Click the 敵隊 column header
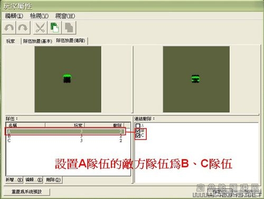Image resolution: width=264 pixels, height=199 pixels. click(105, 125)
